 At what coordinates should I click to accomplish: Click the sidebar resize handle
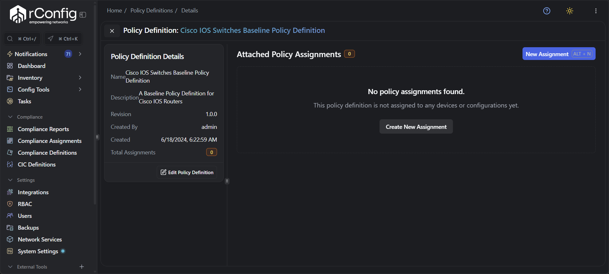(x=97, y=137)
